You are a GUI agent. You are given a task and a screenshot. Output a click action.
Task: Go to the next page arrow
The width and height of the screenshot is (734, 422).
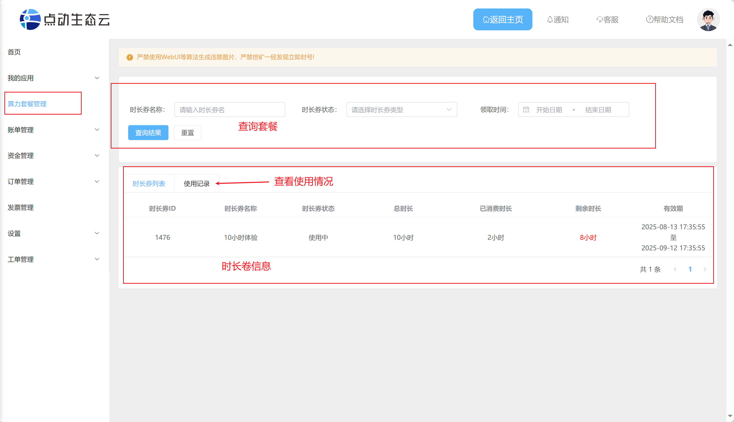pos(705,269)
